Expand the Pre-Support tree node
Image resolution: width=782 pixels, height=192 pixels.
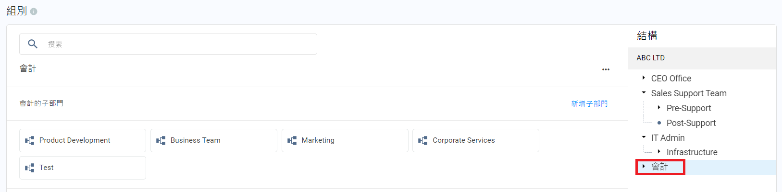point(659,108)
